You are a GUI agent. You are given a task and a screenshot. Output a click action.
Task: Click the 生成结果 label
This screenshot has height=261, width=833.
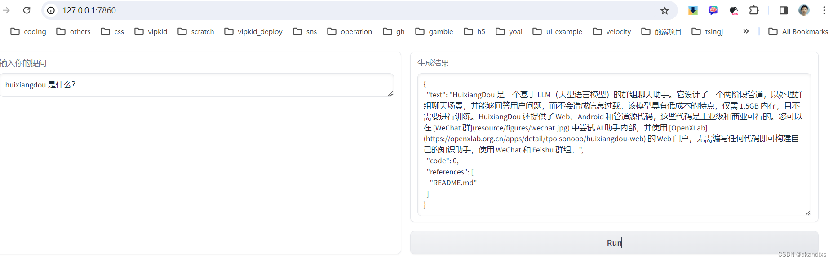point(433,63)
